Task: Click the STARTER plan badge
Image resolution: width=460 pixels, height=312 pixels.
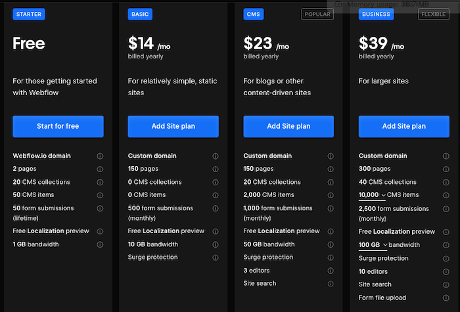Action: [29, 14]
